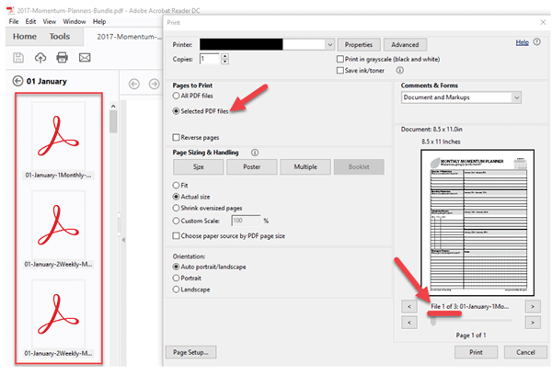The width and height of the screenshot is (552, 375).
Task: Open the File menu
Action: pyautogui.click(x=14, y=21)
